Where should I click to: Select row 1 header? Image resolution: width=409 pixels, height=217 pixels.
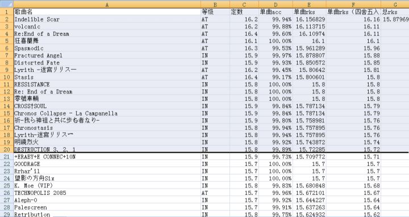(x=7, y=12)
